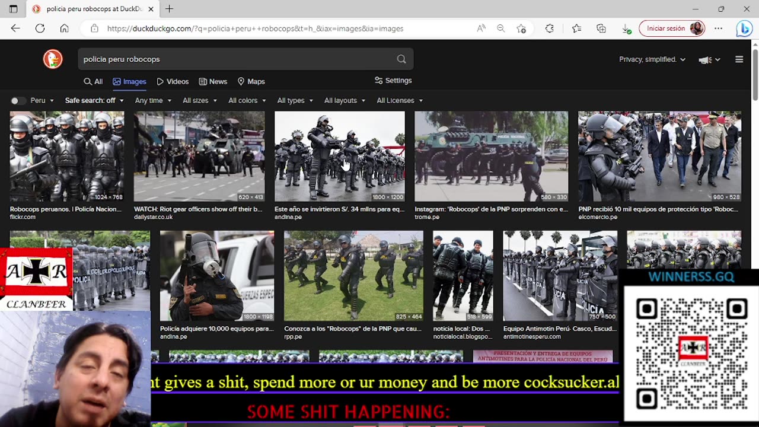Viewport: 759px width, 427px height.
Task: Go back to the previous page
Action: pyautogui.click(x=15, y=28)
